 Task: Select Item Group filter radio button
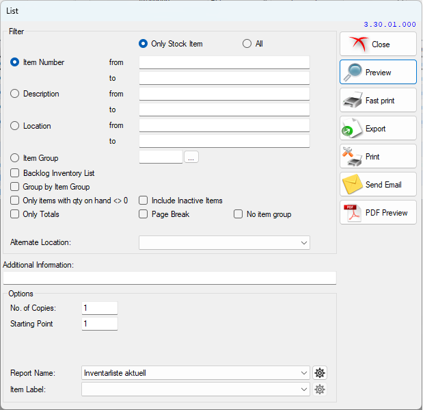point(14,158)
